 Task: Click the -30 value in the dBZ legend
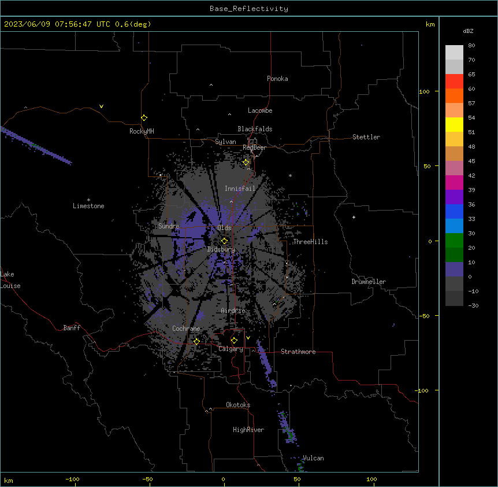(473, 306)
